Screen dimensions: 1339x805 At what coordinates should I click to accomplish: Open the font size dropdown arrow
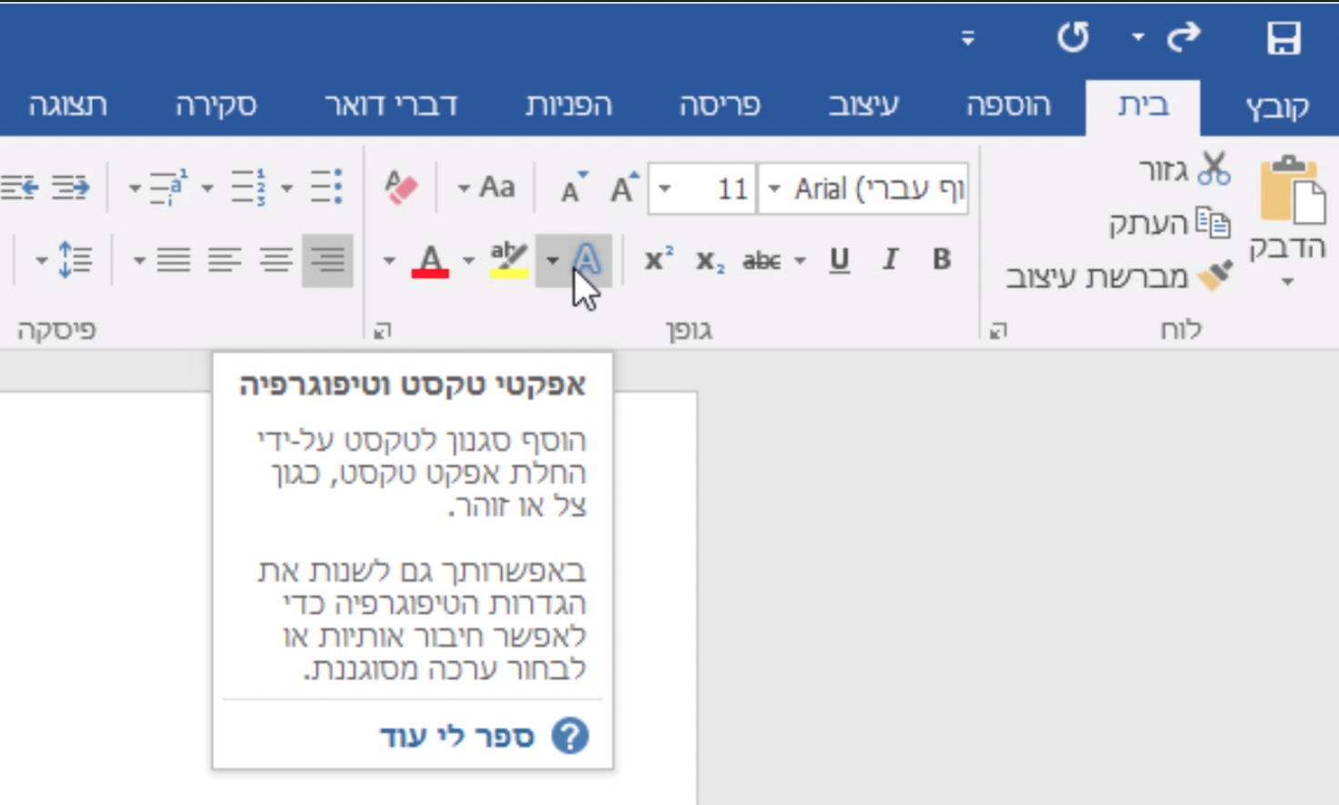pyautogui.click(x=665, y=189)
